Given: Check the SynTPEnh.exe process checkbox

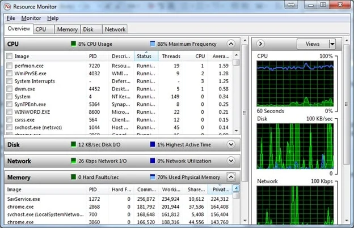Looking at the screenshot, I should [9, 104].
